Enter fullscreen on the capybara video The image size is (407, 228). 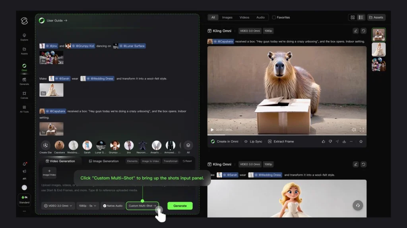click(362, 129)
